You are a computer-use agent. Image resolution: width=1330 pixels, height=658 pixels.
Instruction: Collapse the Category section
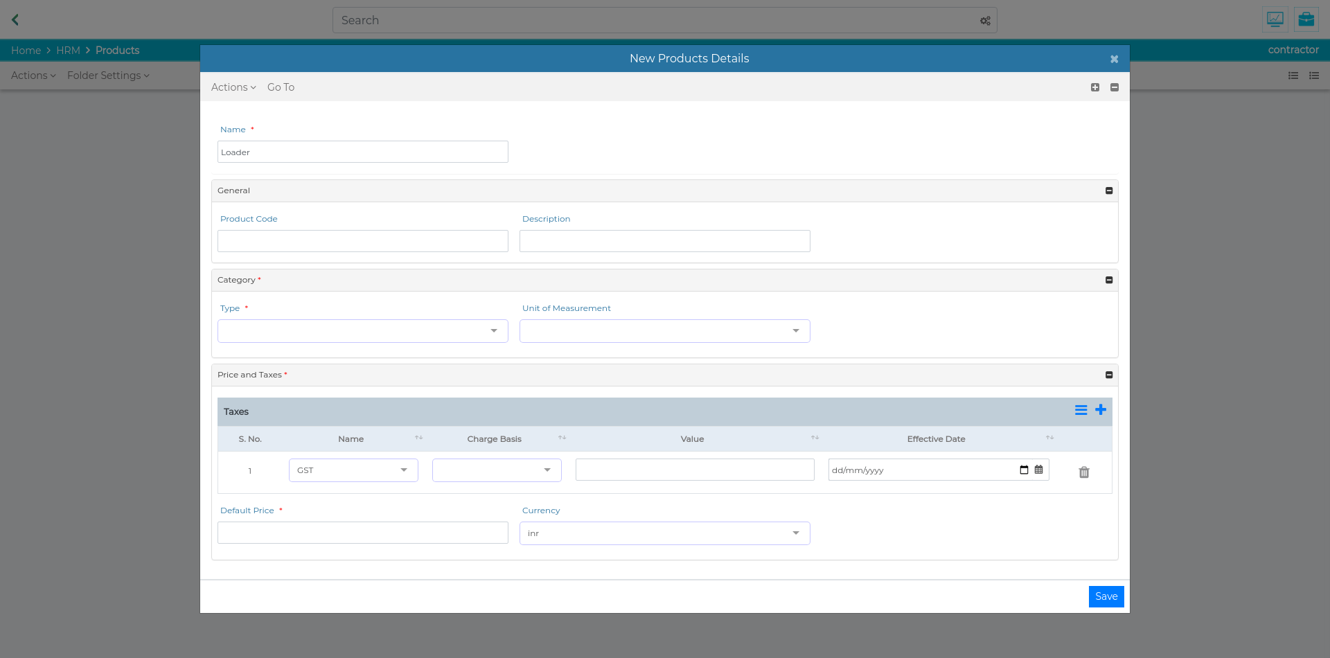[x=1109, y=280]
